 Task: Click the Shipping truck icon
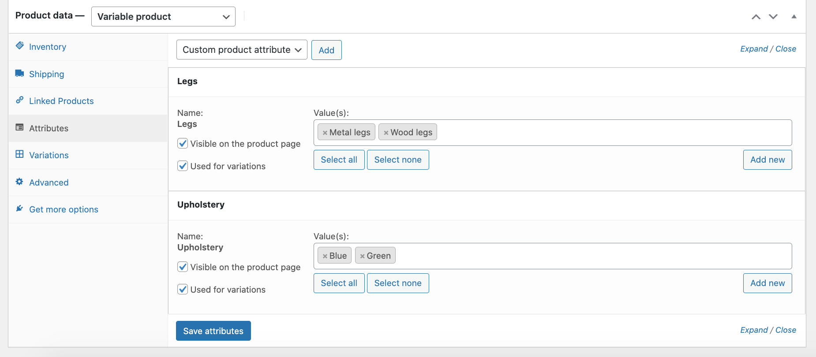[x=19, y=73]
